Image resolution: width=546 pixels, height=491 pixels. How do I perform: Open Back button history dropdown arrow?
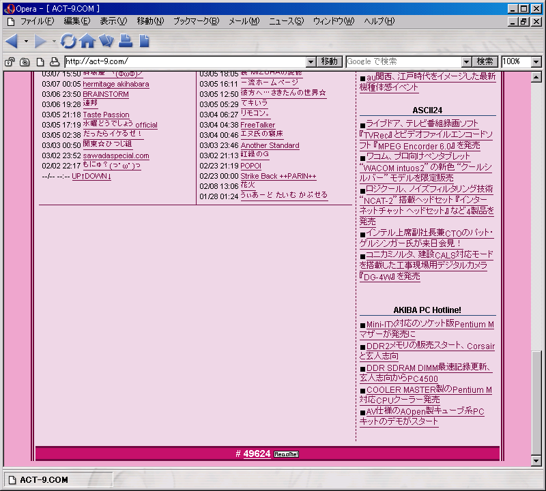point(26,41)
